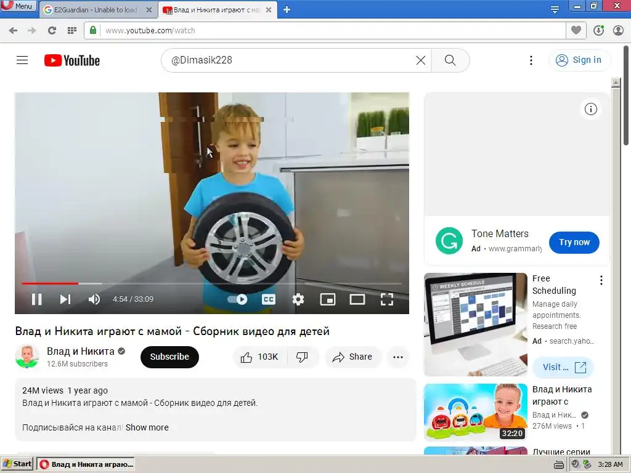Select Opera taskbar button Влад и Никита

[x=86, y=464]
